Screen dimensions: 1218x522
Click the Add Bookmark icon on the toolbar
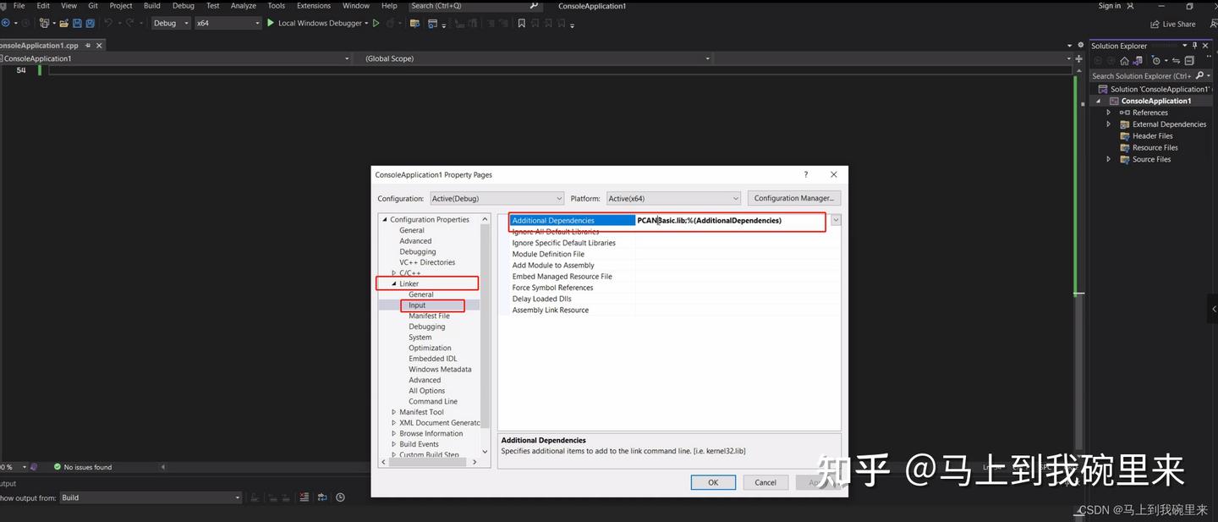(521, 23)
